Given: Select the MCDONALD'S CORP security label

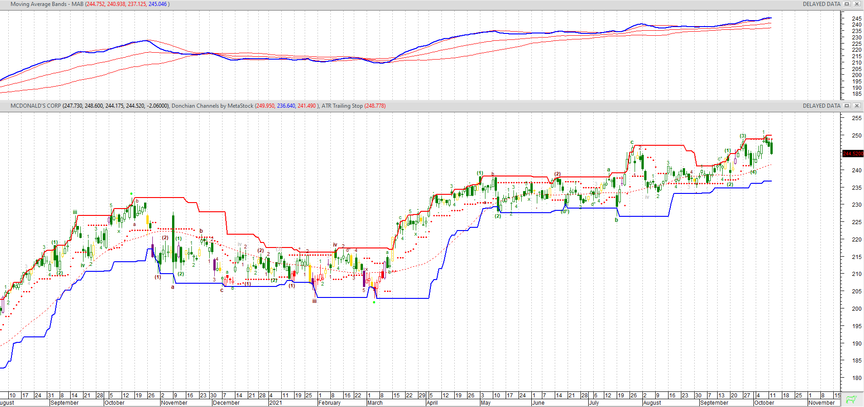Looking at the screenshot, I should tap(36, 106).
